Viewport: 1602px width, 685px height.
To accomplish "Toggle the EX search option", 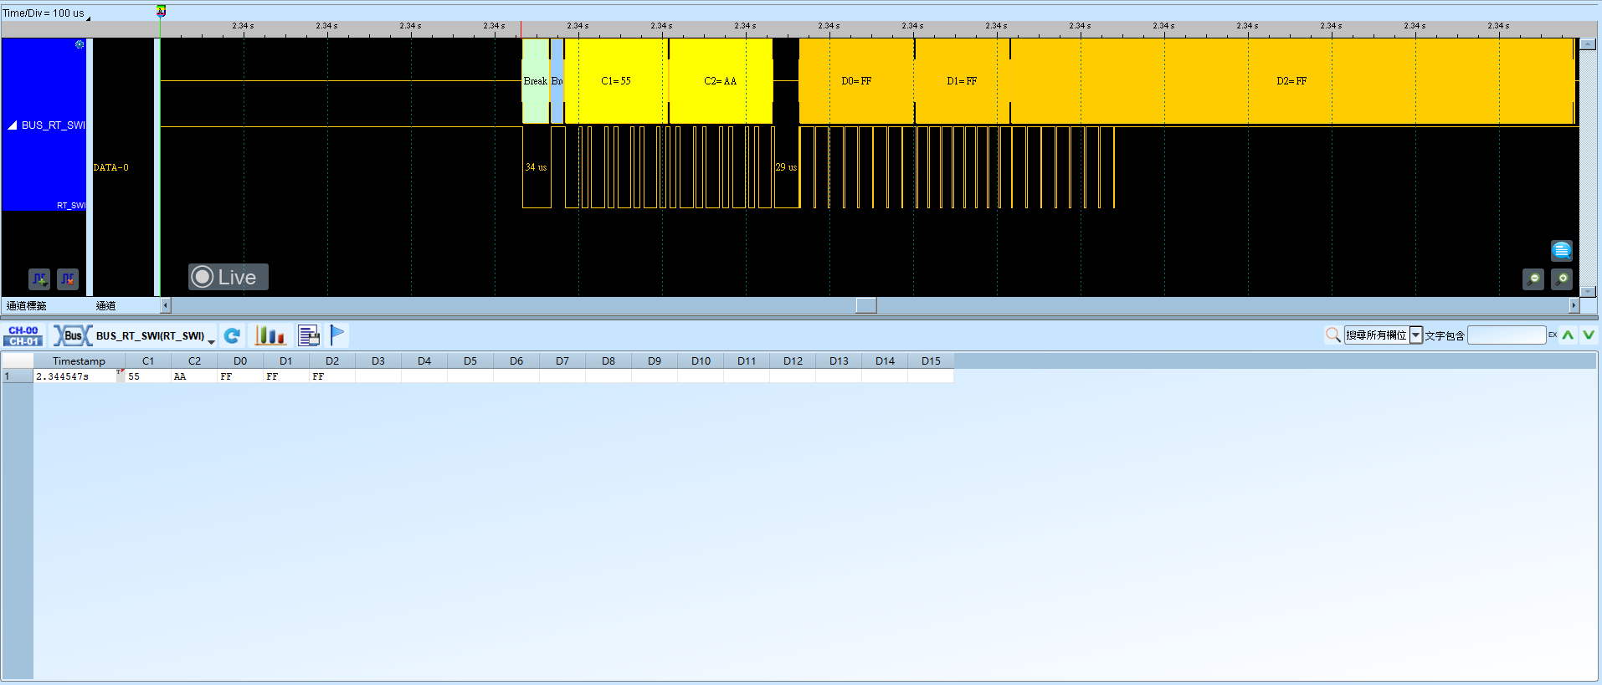I will pos(1553,335).
